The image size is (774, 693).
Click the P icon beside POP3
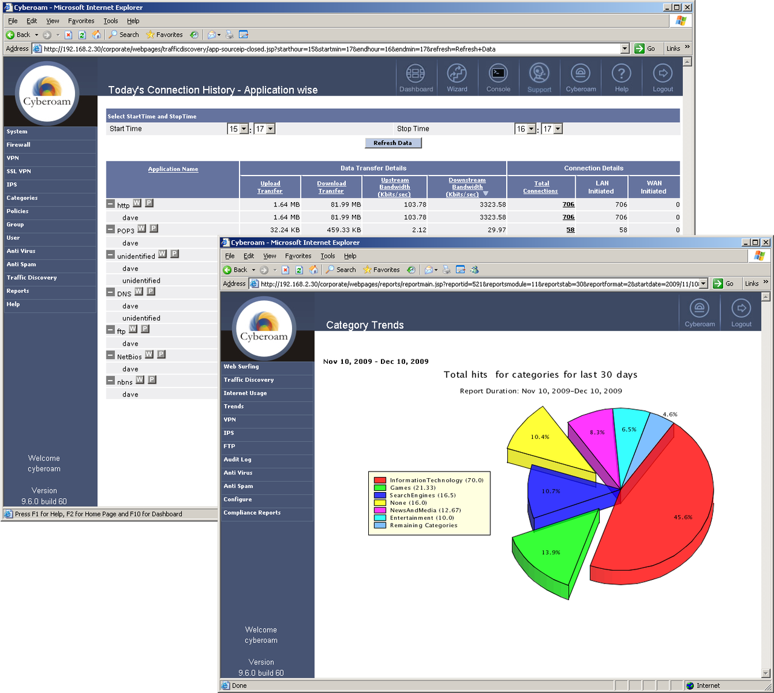click(154, 229)
